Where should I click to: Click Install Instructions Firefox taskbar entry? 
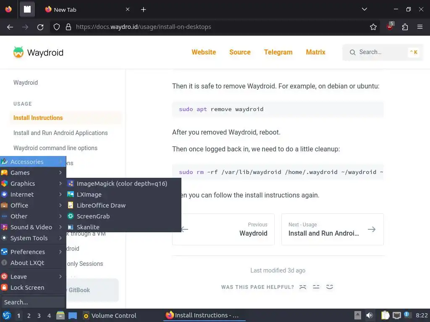(205, 315)
